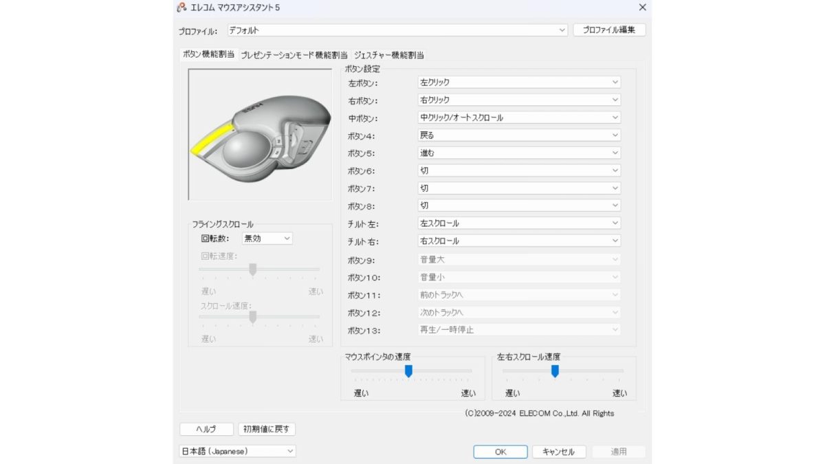Screen dimensions: 825x464
Task: Expand the チルト左 scroll dropdown
Action: click(x=519, y=223)
